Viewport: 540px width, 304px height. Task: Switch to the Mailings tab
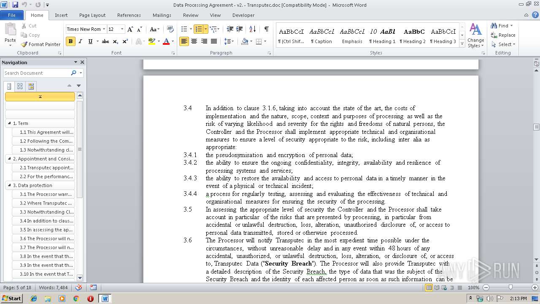(x=162, y=15)
